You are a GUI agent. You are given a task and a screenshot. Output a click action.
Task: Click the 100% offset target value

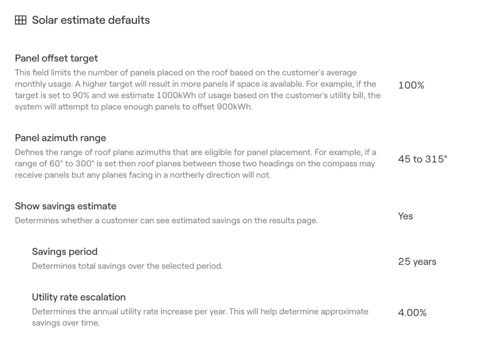pyautogui.click(x=411, y=85)
